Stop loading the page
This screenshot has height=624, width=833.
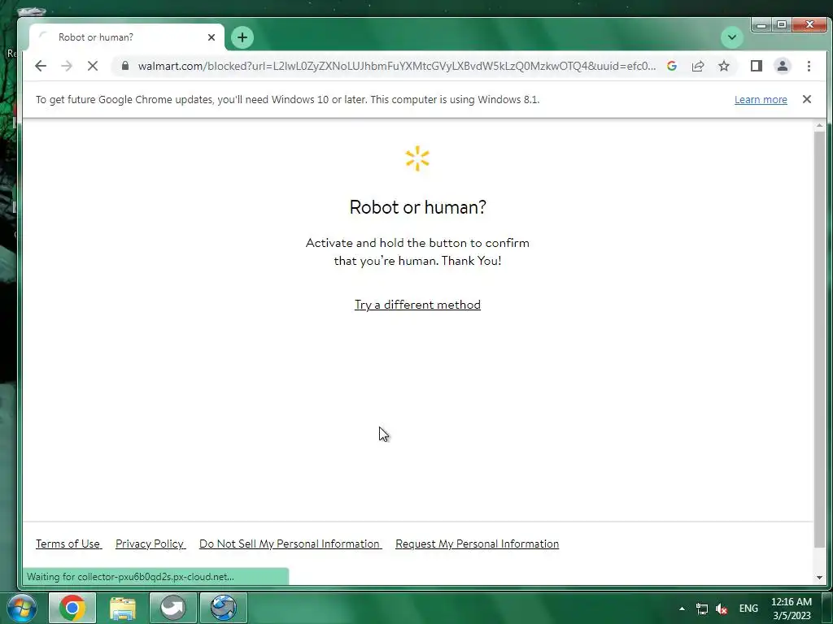(93, 66)
